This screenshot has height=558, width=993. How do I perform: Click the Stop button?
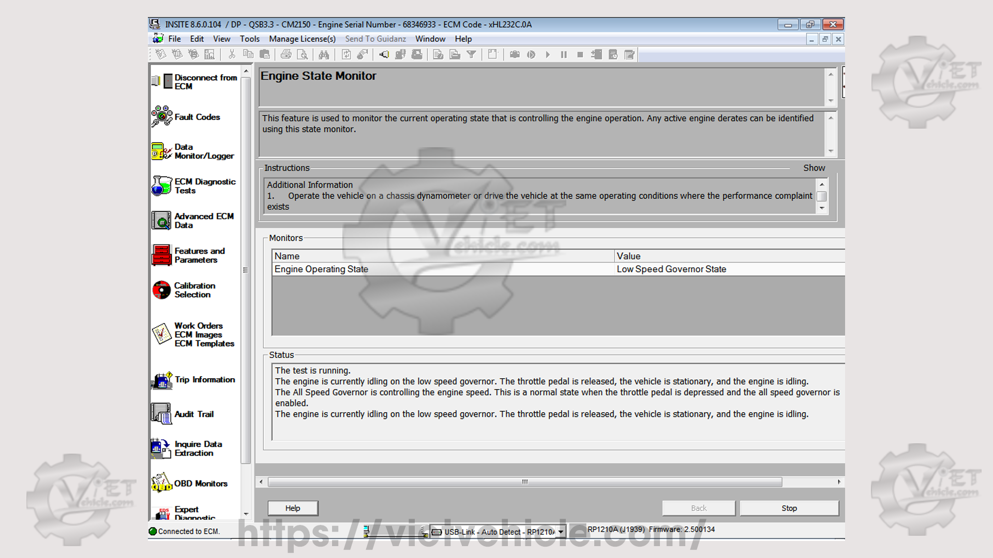[x=789, y=508]
